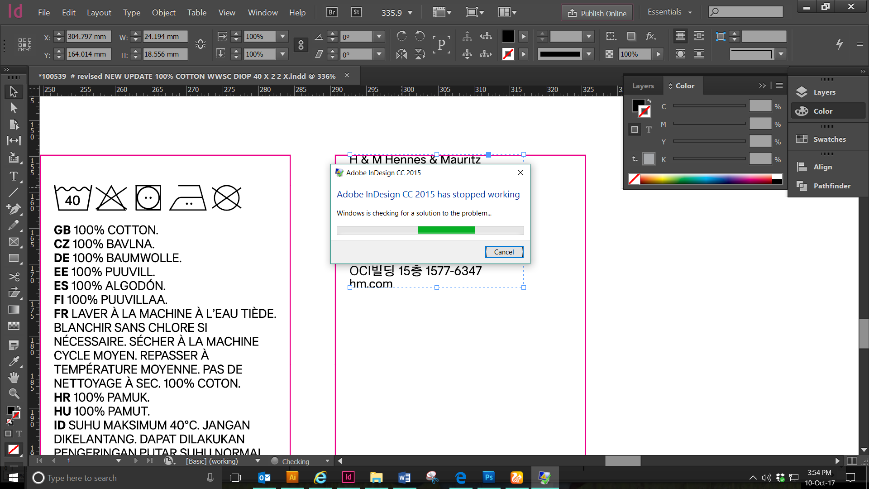Open the Type menu
Viewport: 869px width, 489px height.
point(132,13)
